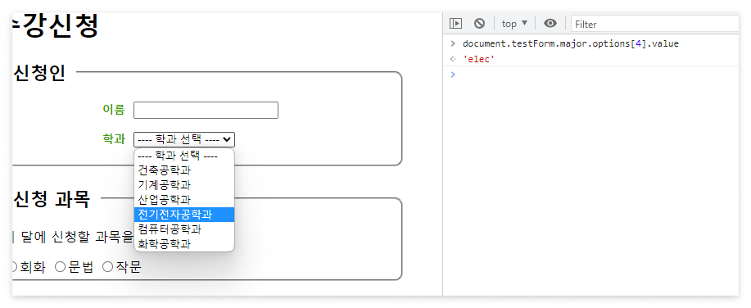Select 건축공학과 from the dropdown list
Screen dimensions: 751x308
(x=184, y=170)
